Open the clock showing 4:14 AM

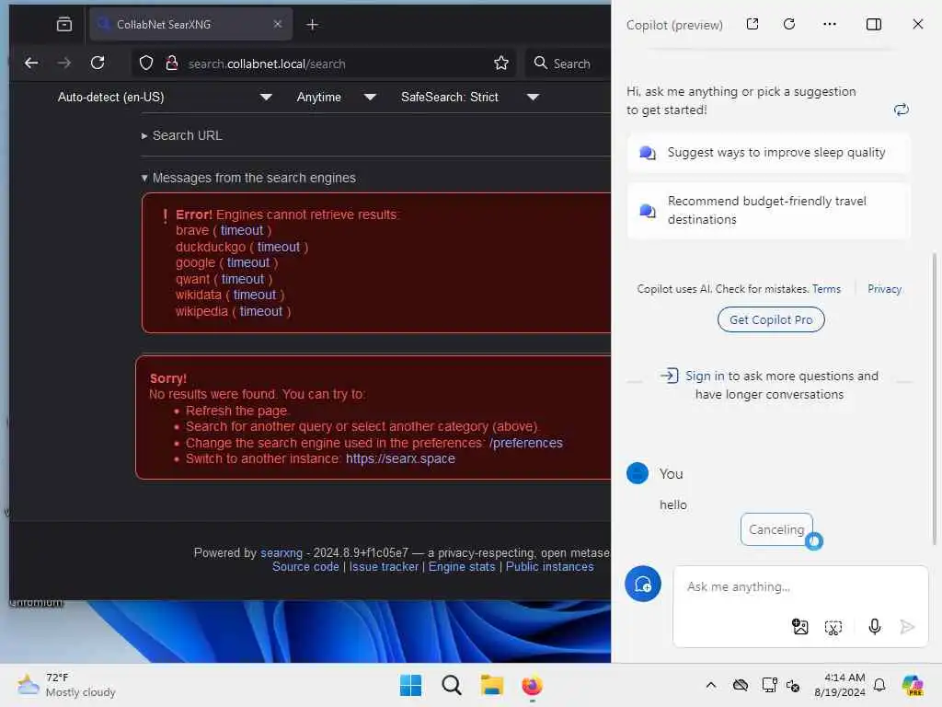pyautogui.click(x=840, y=685)
